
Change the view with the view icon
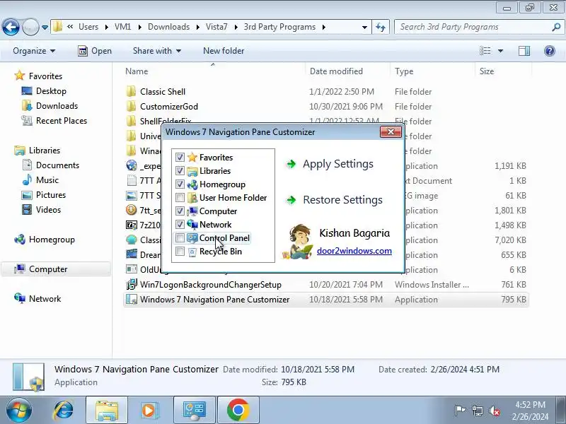coord(485,51)
